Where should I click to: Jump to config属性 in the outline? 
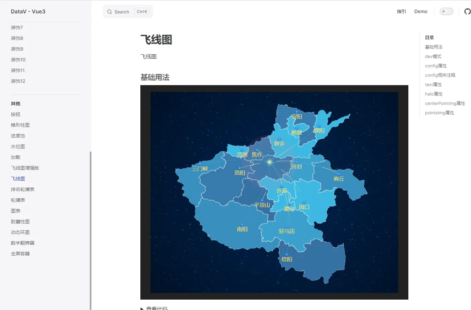pyautogui.click(x=436, y=66)
